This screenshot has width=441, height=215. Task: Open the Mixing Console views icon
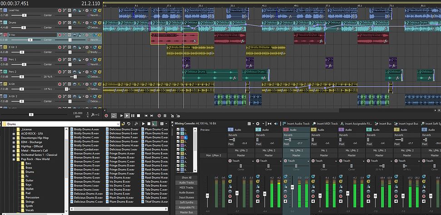pyautogui.click(x=249, y=124)
